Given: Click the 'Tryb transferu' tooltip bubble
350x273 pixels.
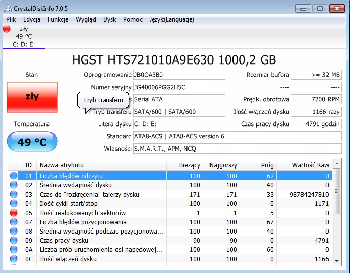Looking at the screenshot, I should [103, 100].
